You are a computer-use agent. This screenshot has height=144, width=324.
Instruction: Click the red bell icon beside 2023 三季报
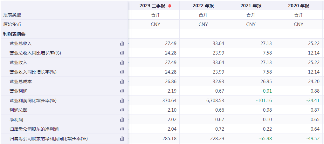point(169,6)
